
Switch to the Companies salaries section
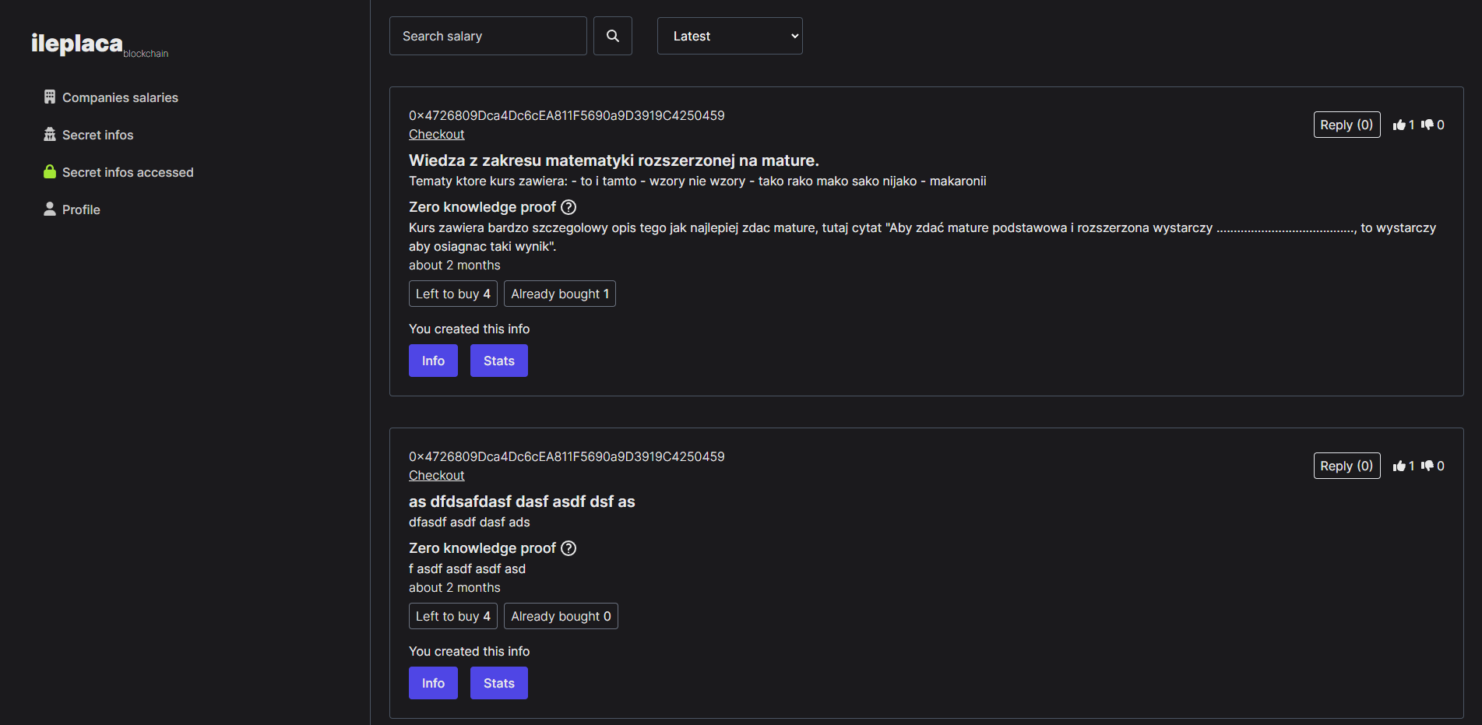pos(120,97)
